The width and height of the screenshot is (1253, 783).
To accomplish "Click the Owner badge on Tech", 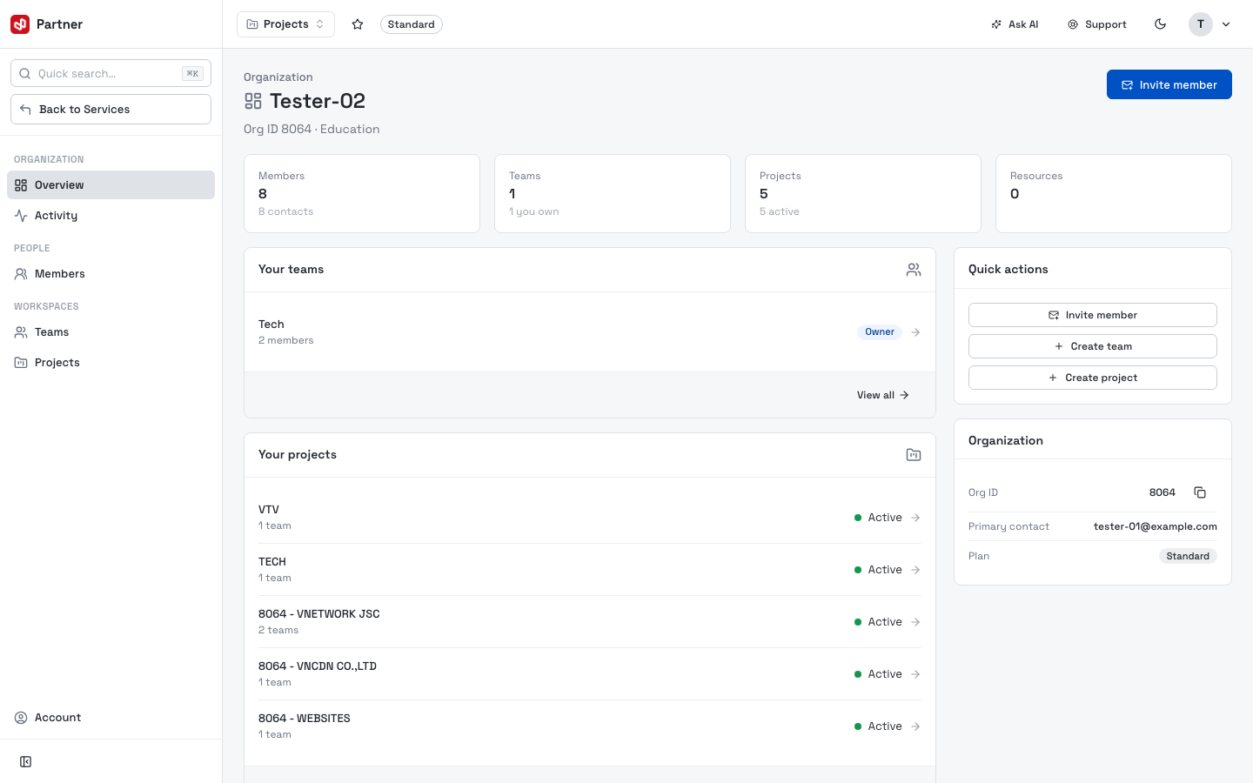I will pos(880,332).
